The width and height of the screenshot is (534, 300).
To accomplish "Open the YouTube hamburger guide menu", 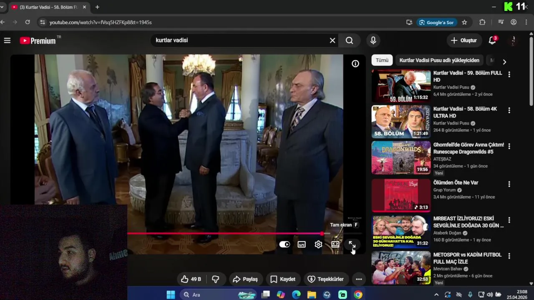I will pyautogui.click(x=7, y=40).
